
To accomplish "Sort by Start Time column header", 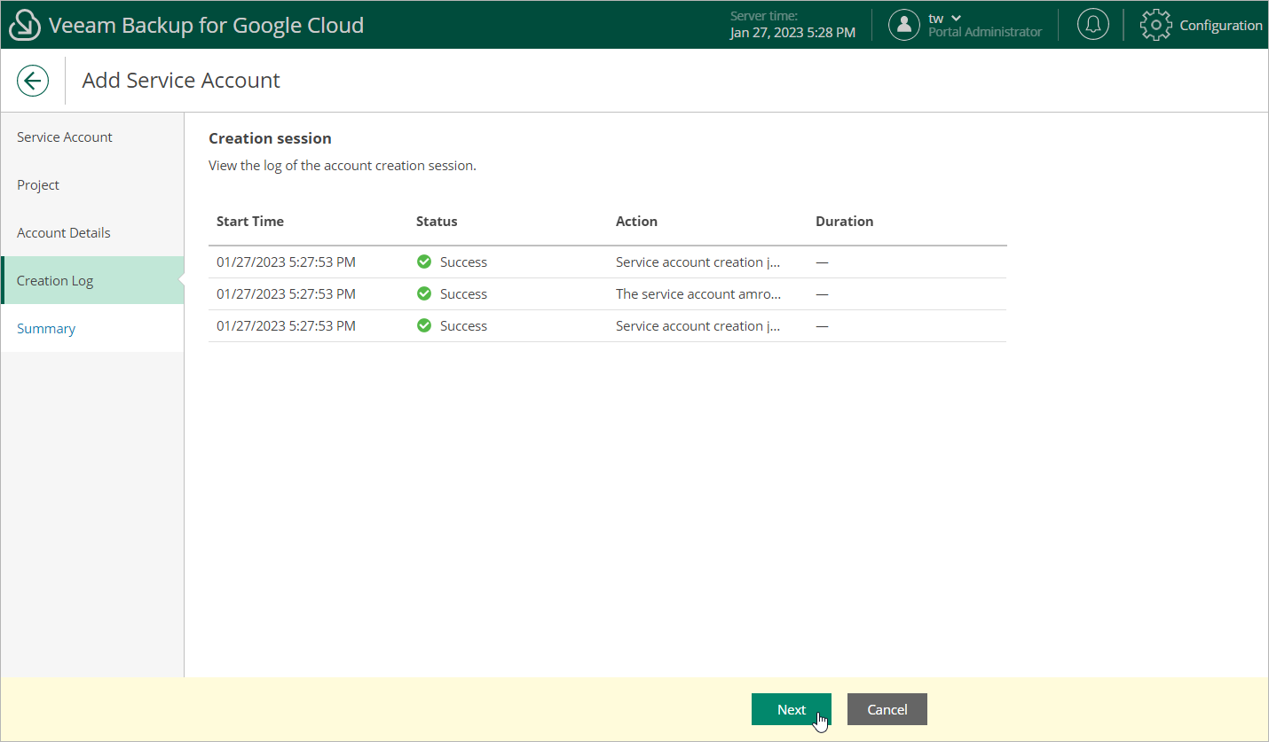I will (250, 222).
